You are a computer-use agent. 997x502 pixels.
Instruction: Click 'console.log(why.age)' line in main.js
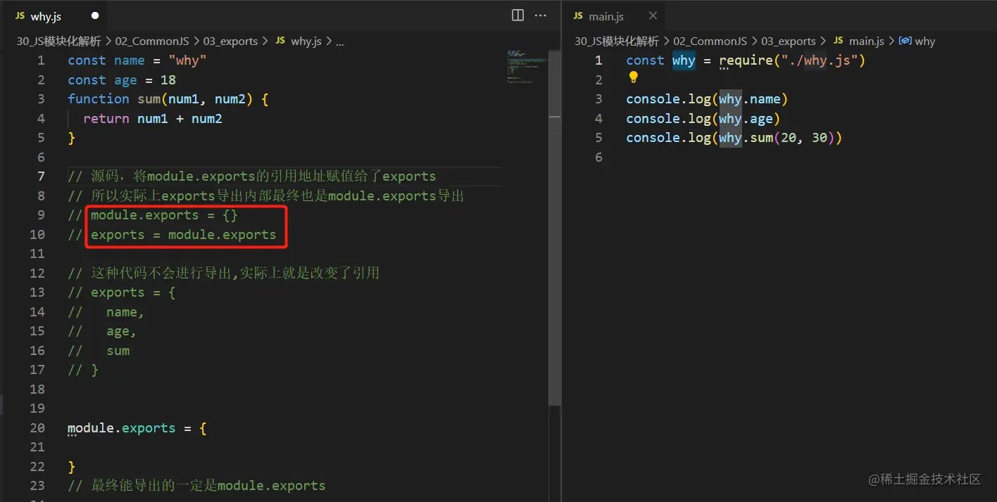click(x=703, y=119)
